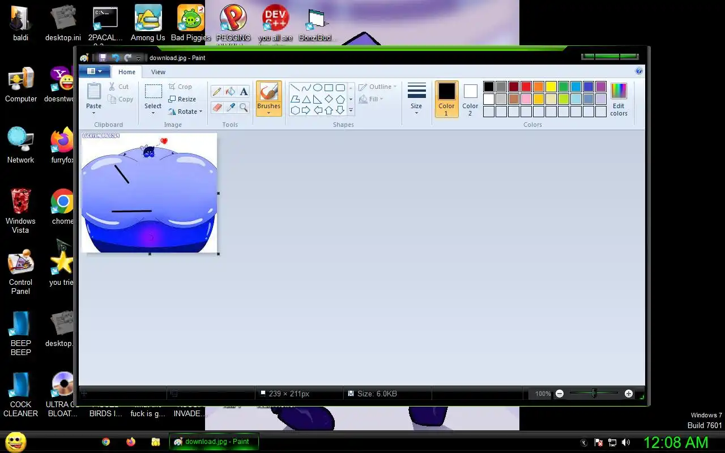This screenshot has height=453, width=725.
Task: Open the Edit colors dialog
Action: click(619, 99)
